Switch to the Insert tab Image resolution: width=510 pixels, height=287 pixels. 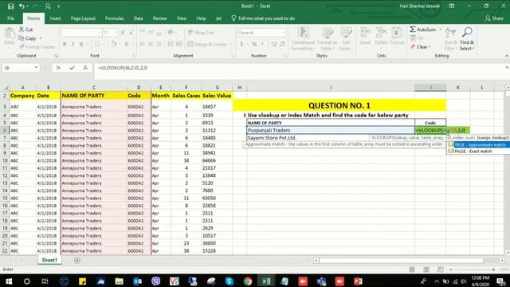[55, 18]
